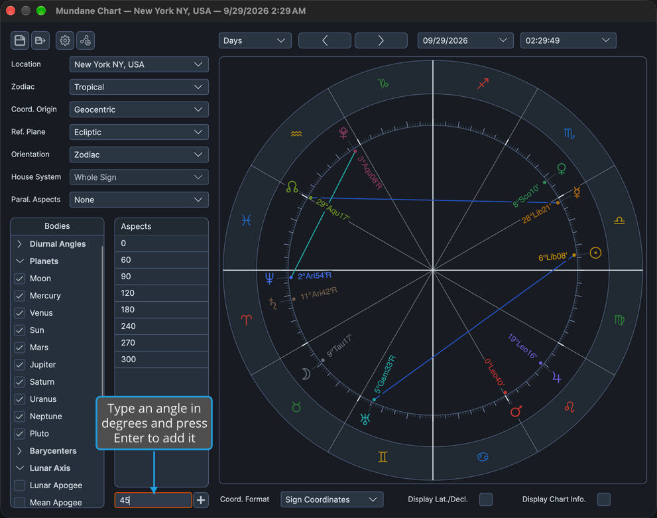
Task: Enable the Lunar Apogee checkbox
Action: 20,486
